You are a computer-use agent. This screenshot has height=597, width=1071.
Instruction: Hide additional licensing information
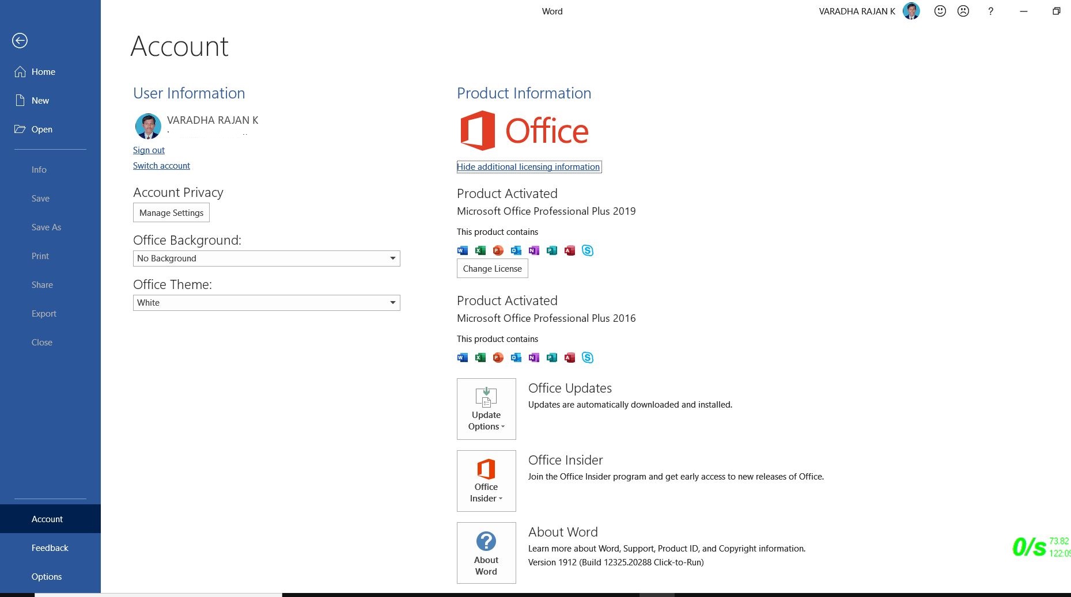tap(529, 167)
